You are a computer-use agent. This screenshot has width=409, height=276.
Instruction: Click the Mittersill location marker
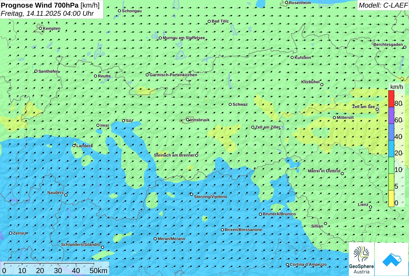pos(335,118)
